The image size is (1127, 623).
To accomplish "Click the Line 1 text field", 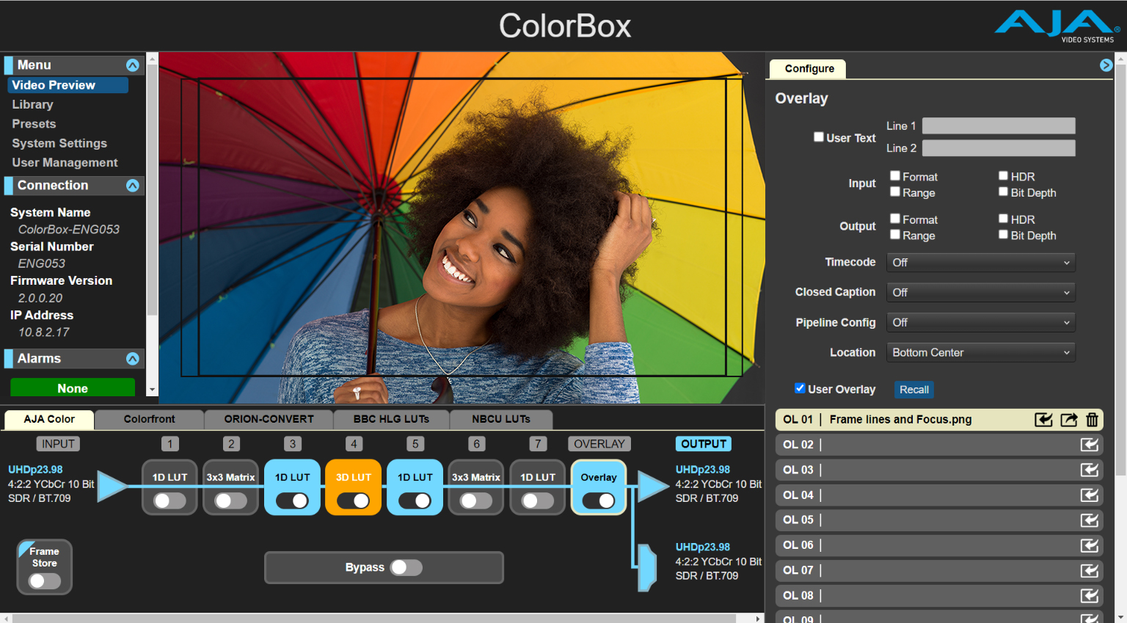I will (998, 126).
